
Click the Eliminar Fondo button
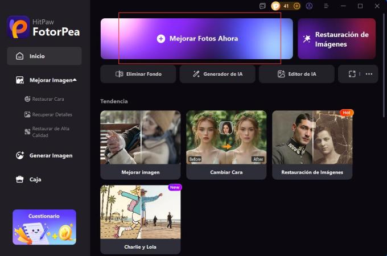click(x=138, y=74)
